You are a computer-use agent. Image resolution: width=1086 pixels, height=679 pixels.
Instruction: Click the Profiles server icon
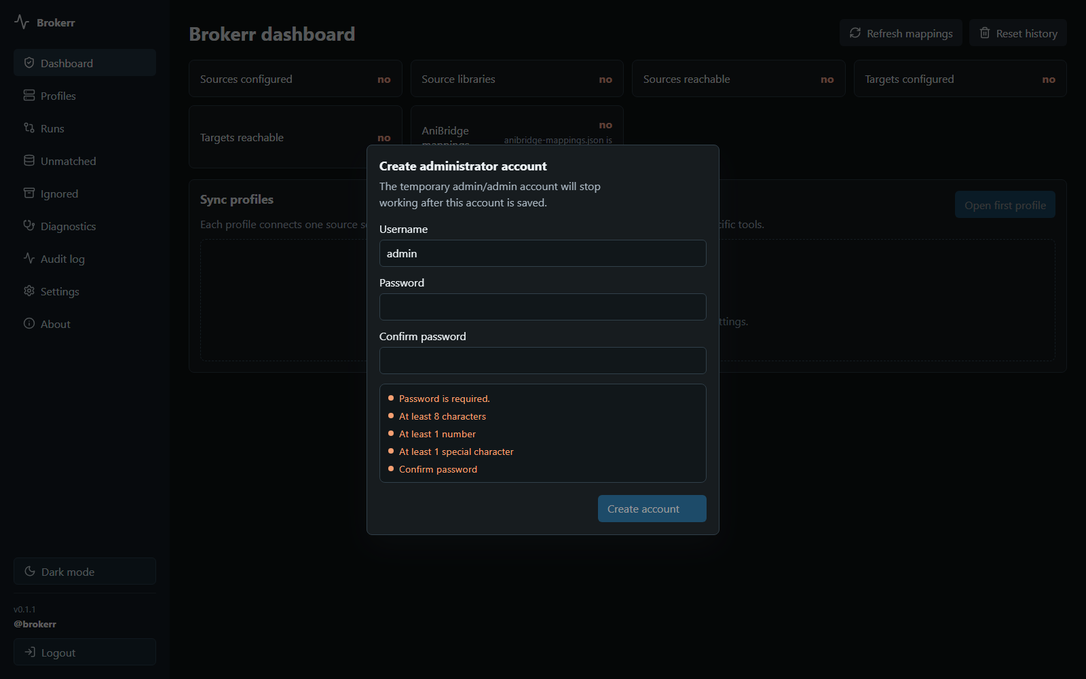[x=29, y=95]
